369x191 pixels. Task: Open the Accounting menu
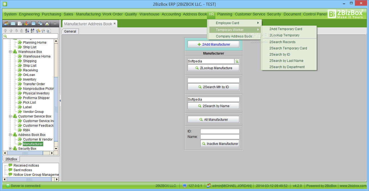click(171, 14)
